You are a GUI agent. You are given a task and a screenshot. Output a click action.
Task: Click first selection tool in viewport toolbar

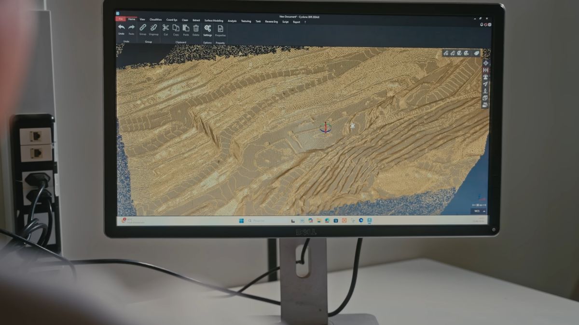(x=446, y=53)
